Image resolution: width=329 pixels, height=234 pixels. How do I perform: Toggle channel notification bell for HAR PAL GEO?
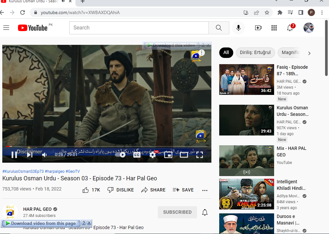205,212
